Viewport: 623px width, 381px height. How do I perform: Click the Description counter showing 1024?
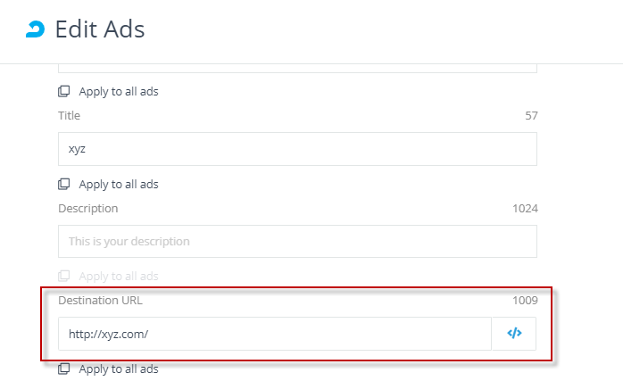[525, 209]
